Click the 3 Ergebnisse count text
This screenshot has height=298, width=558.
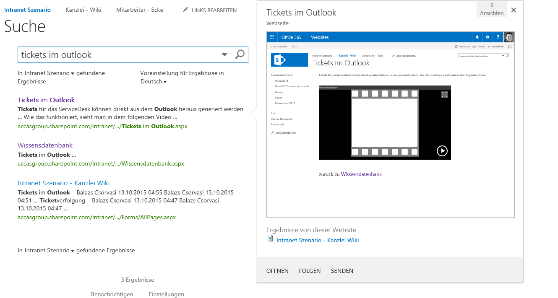(138, 280)
